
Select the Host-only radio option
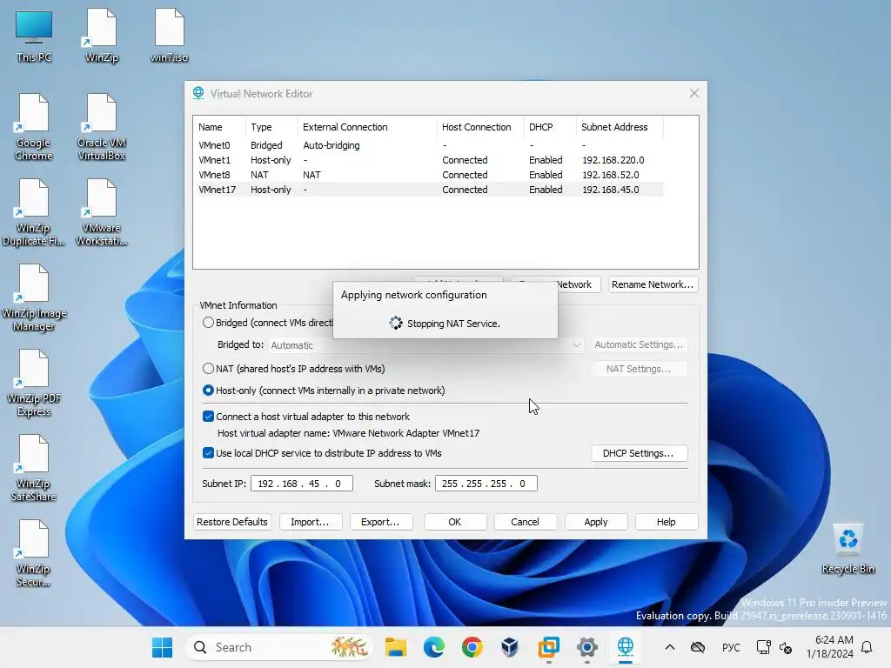208,391
